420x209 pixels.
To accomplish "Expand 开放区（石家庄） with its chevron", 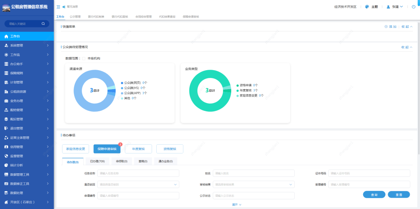I will (x=48, y=202).
